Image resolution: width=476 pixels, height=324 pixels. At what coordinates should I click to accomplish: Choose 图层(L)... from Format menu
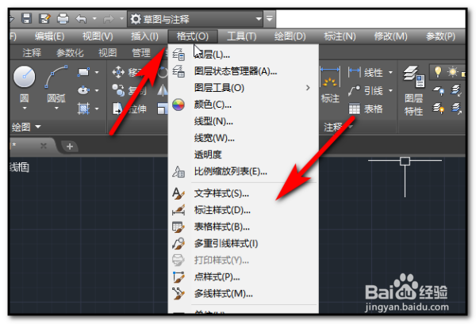pyautogui.click(x=244, y=55)
